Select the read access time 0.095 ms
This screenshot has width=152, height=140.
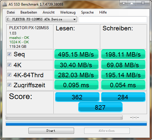point(76,85)
